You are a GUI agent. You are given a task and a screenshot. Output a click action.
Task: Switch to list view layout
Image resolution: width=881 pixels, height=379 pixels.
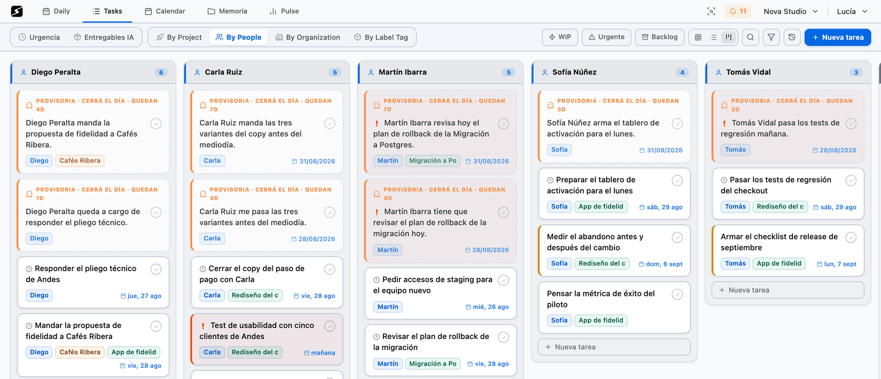(713, 37)
